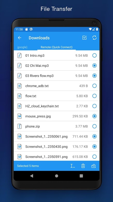Tap the flow.txt file name

click(31, 96)
